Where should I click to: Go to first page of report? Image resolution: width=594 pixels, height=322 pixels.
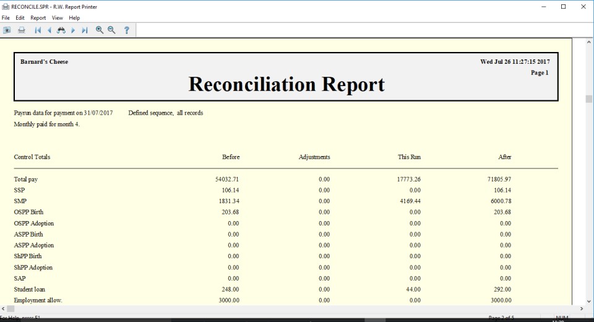[38, 30]
